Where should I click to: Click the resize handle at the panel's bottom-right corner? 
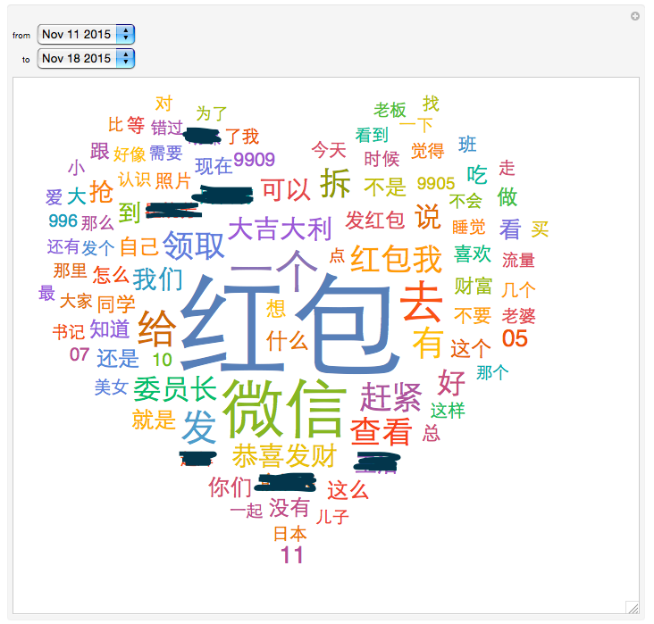(x=633, y=607)
